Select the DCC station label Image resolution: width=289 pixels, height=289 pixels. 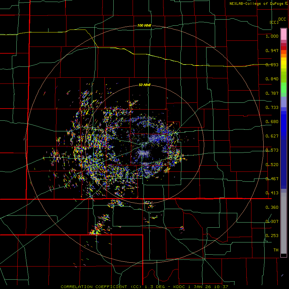pos(282,19)
